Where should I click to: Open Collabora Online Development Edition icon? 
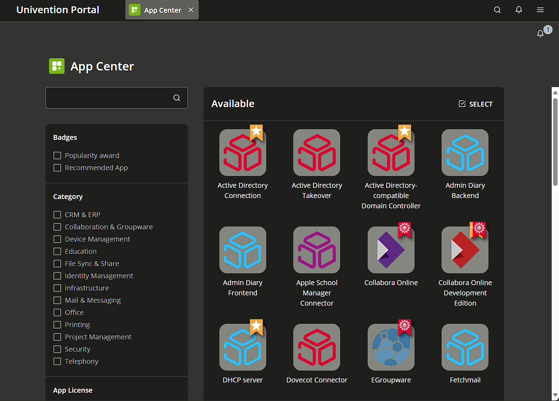pyautogui.click(x=465, y=249)
